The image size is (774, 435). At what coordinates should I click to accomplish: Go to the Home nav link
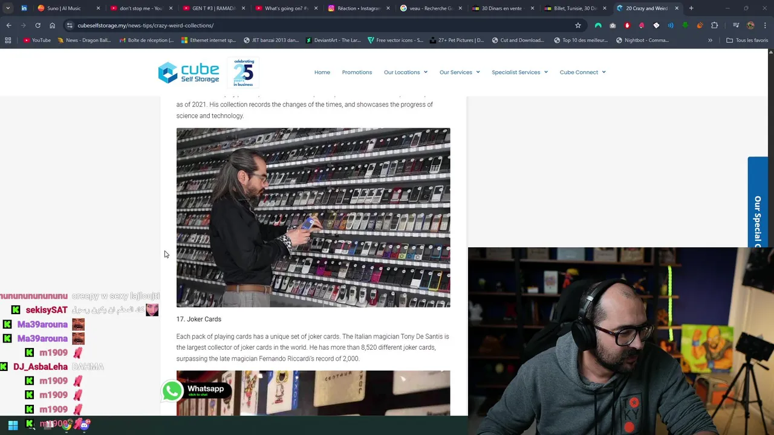(x=322, y=72)
